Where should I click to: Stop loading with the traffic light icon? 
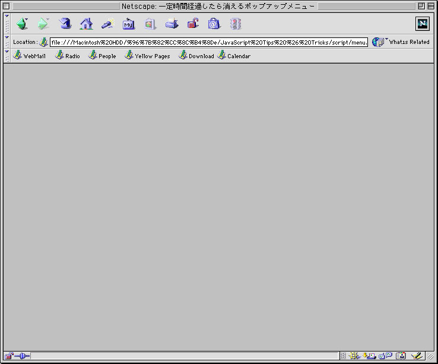point(236,24)
